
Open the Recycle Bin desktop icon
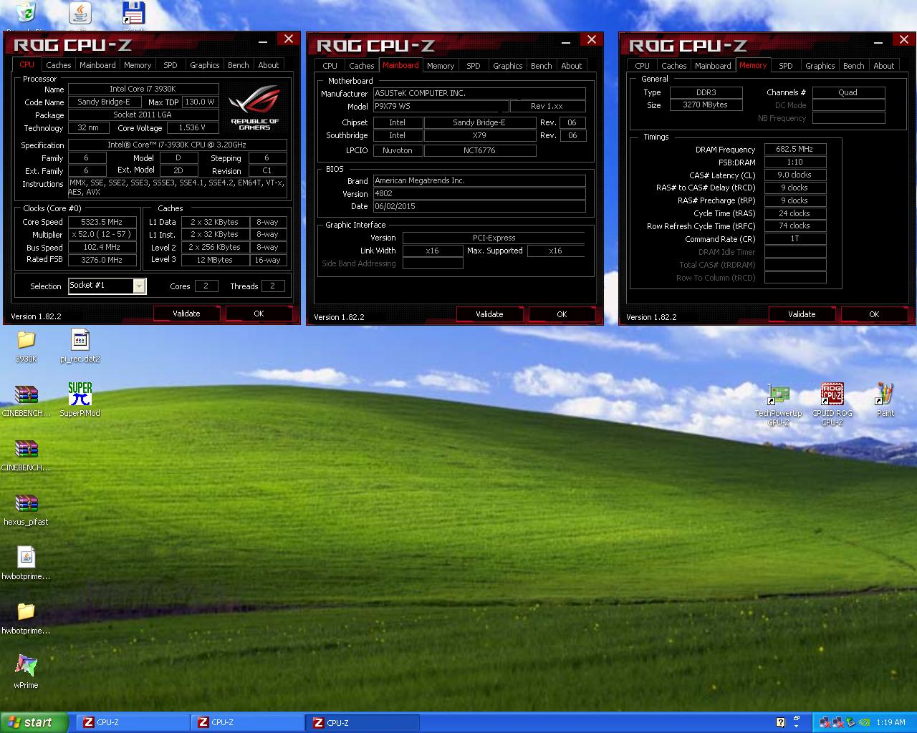(x=27, y=12)
